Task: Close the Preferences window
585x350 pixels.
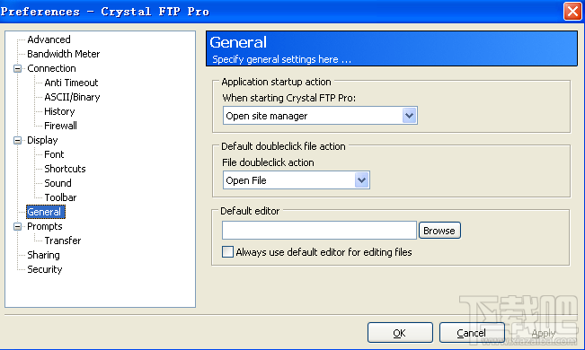Action: (572, 11)
